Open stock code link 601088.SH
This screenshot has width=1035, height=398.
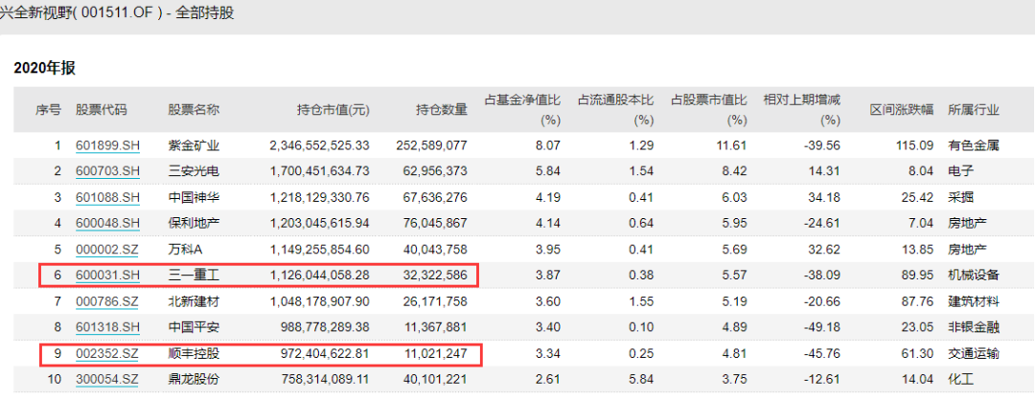107,197
